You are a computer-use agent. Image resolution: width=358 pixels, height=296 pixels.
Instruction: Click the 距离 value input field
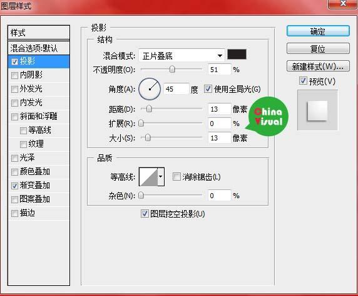pyautogui.click(x=219, y=109)
